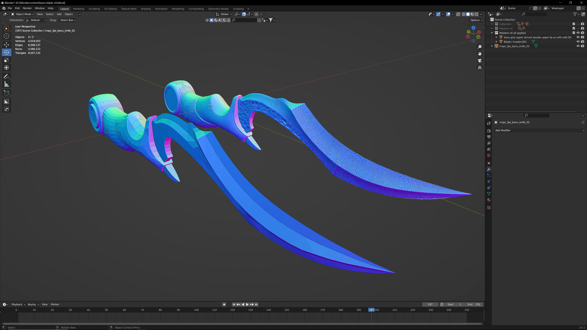Select the Add Cube tool
The width and height of the screenshot is (587, 330).
click(6, 93)
